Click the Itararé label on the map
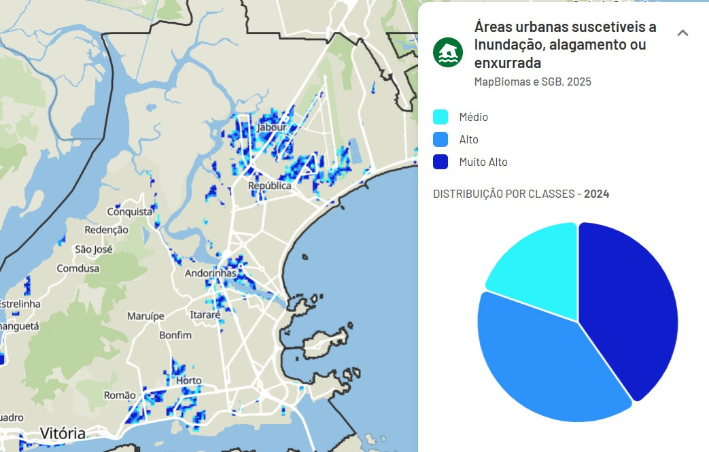 pos(205,315)
